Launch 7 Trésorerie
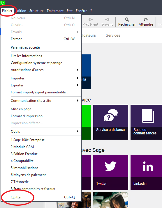 [41, 182]
